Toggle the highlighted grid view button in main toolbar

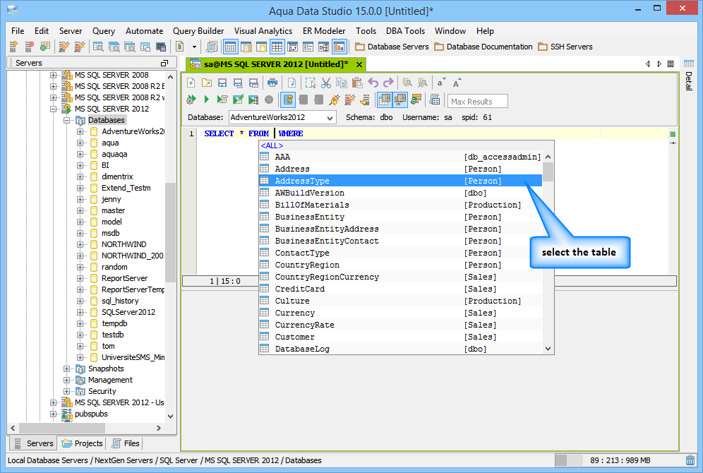[x=277, y=46]
